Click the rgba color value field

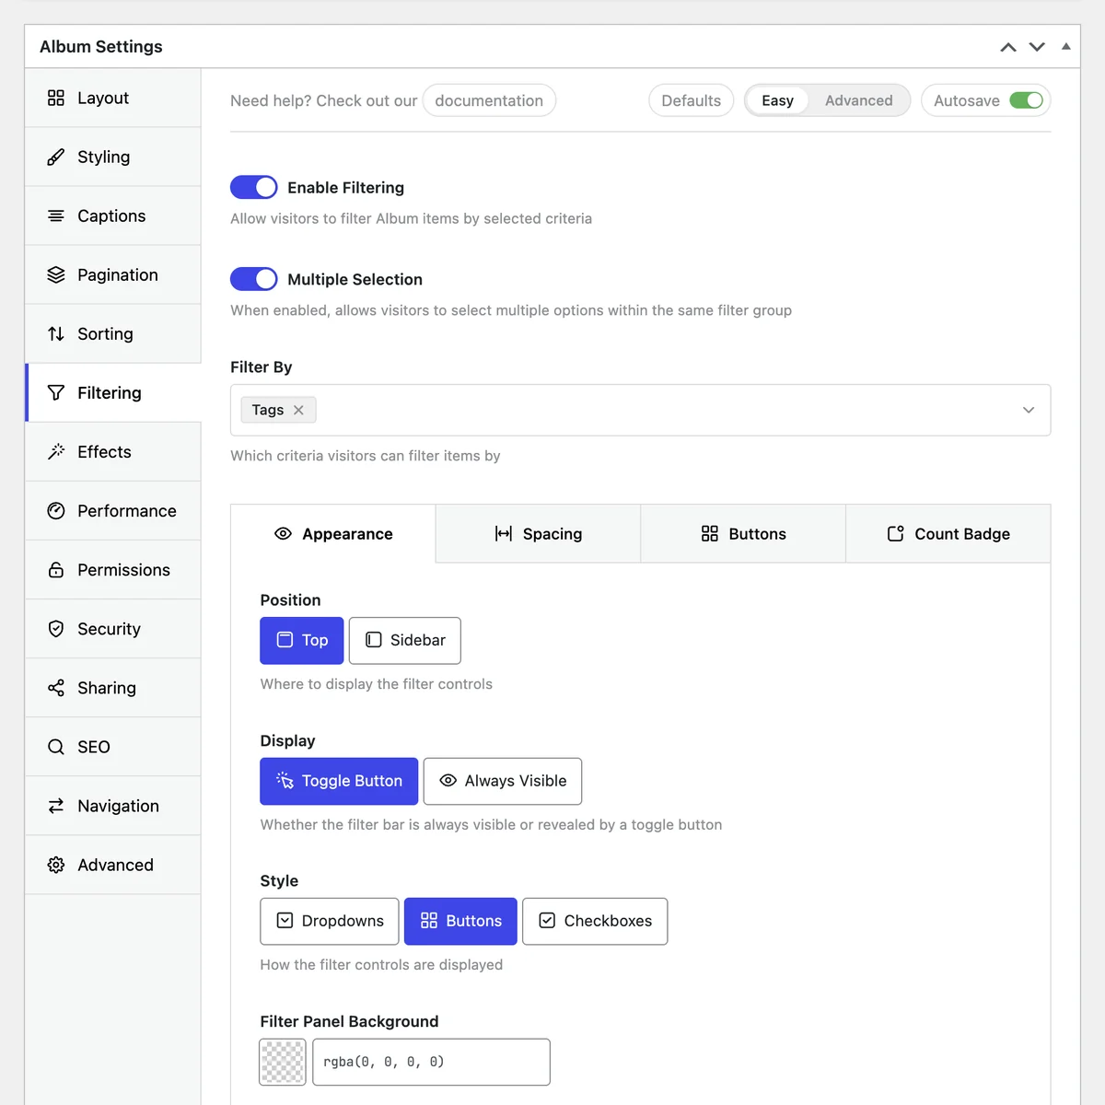click(431, 1062)
